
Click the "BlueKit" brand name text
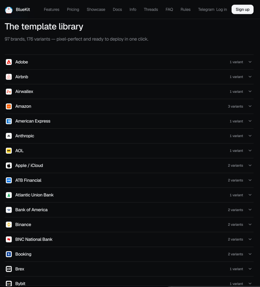23,10
